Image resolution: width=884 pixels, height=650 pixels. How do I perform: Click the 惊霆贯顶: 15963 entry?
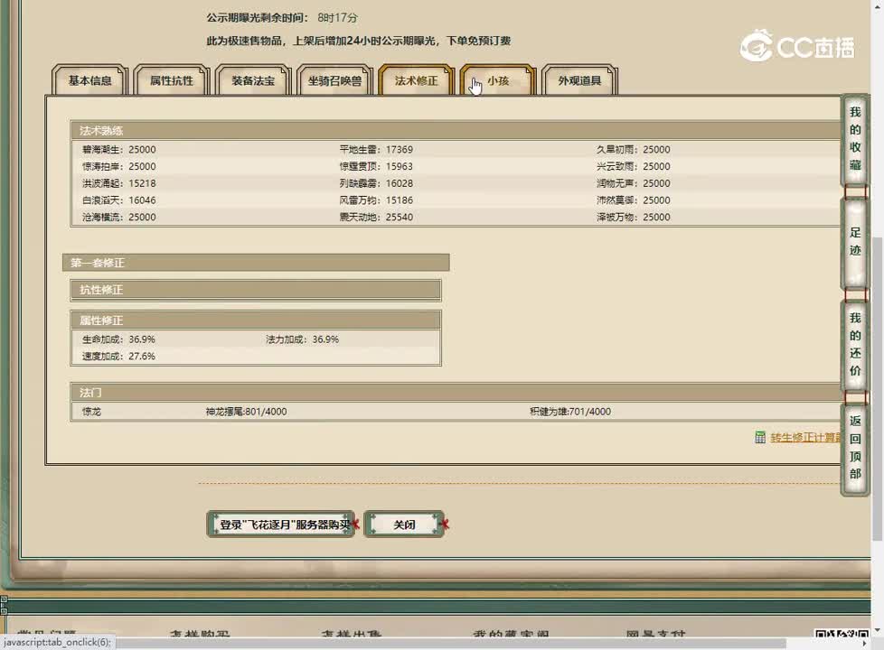pyautogui.click(x=376, y=166)
